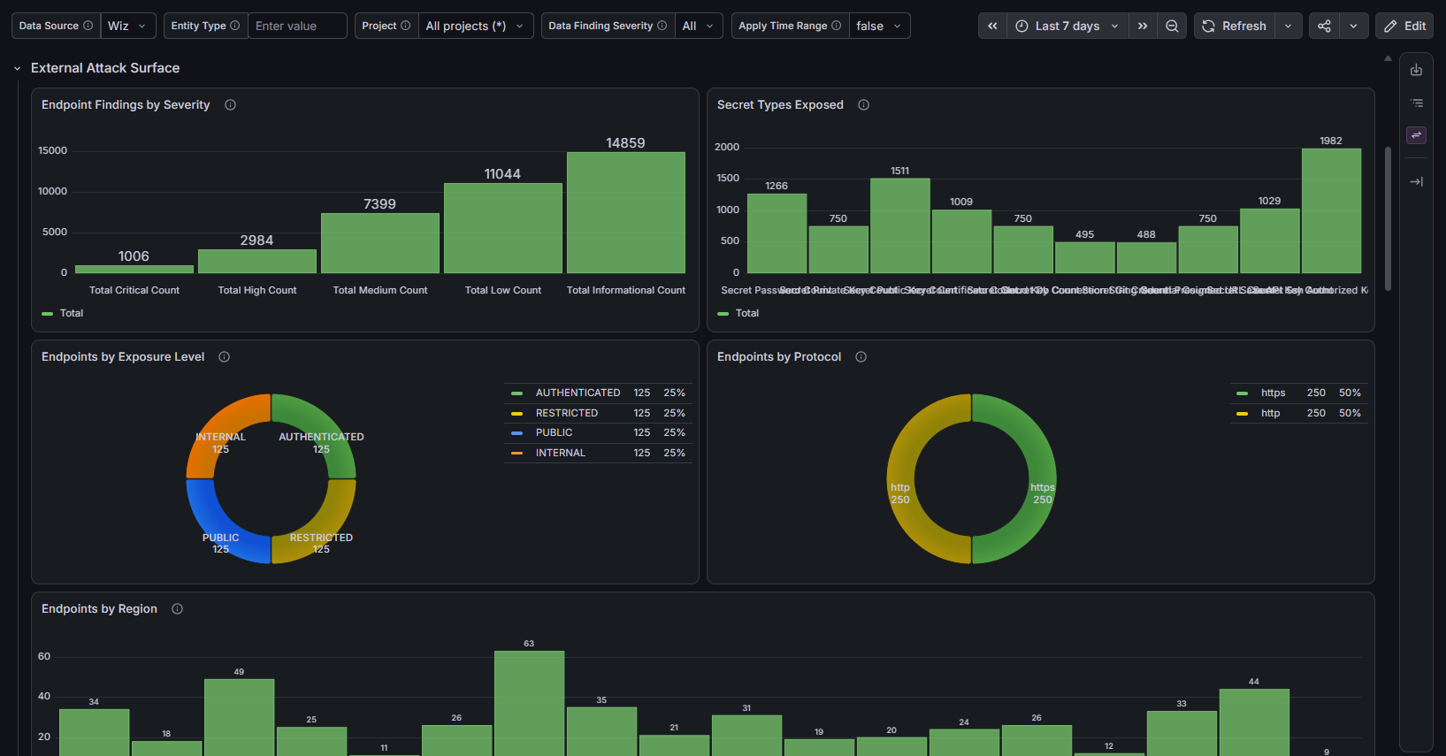Open info tooltip for Endpoints by Protocol

tap(861, 356)
